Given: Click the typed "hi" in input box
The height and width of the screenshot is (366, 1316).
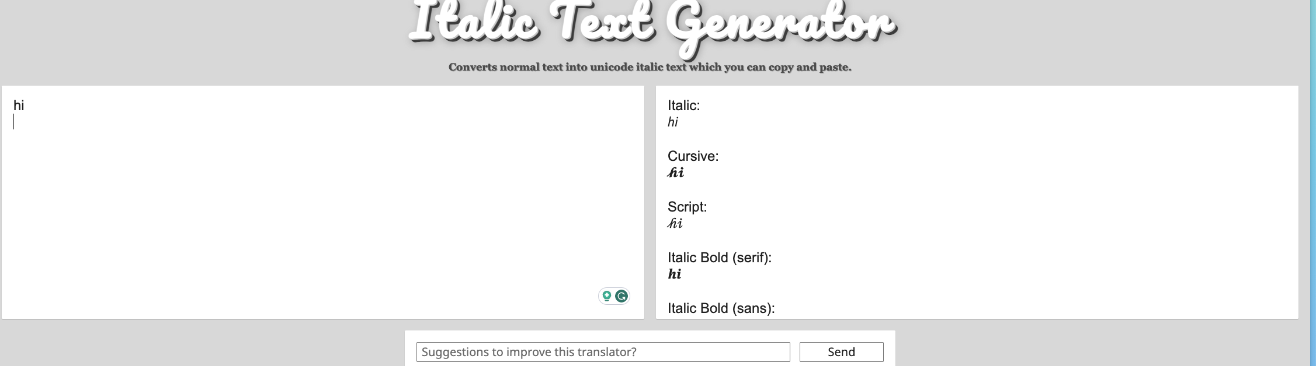Looking at the screenshot, I should (19, 105).
